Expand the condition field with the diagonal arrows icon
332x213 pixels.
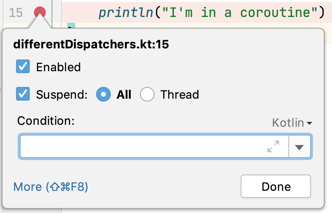273,146
